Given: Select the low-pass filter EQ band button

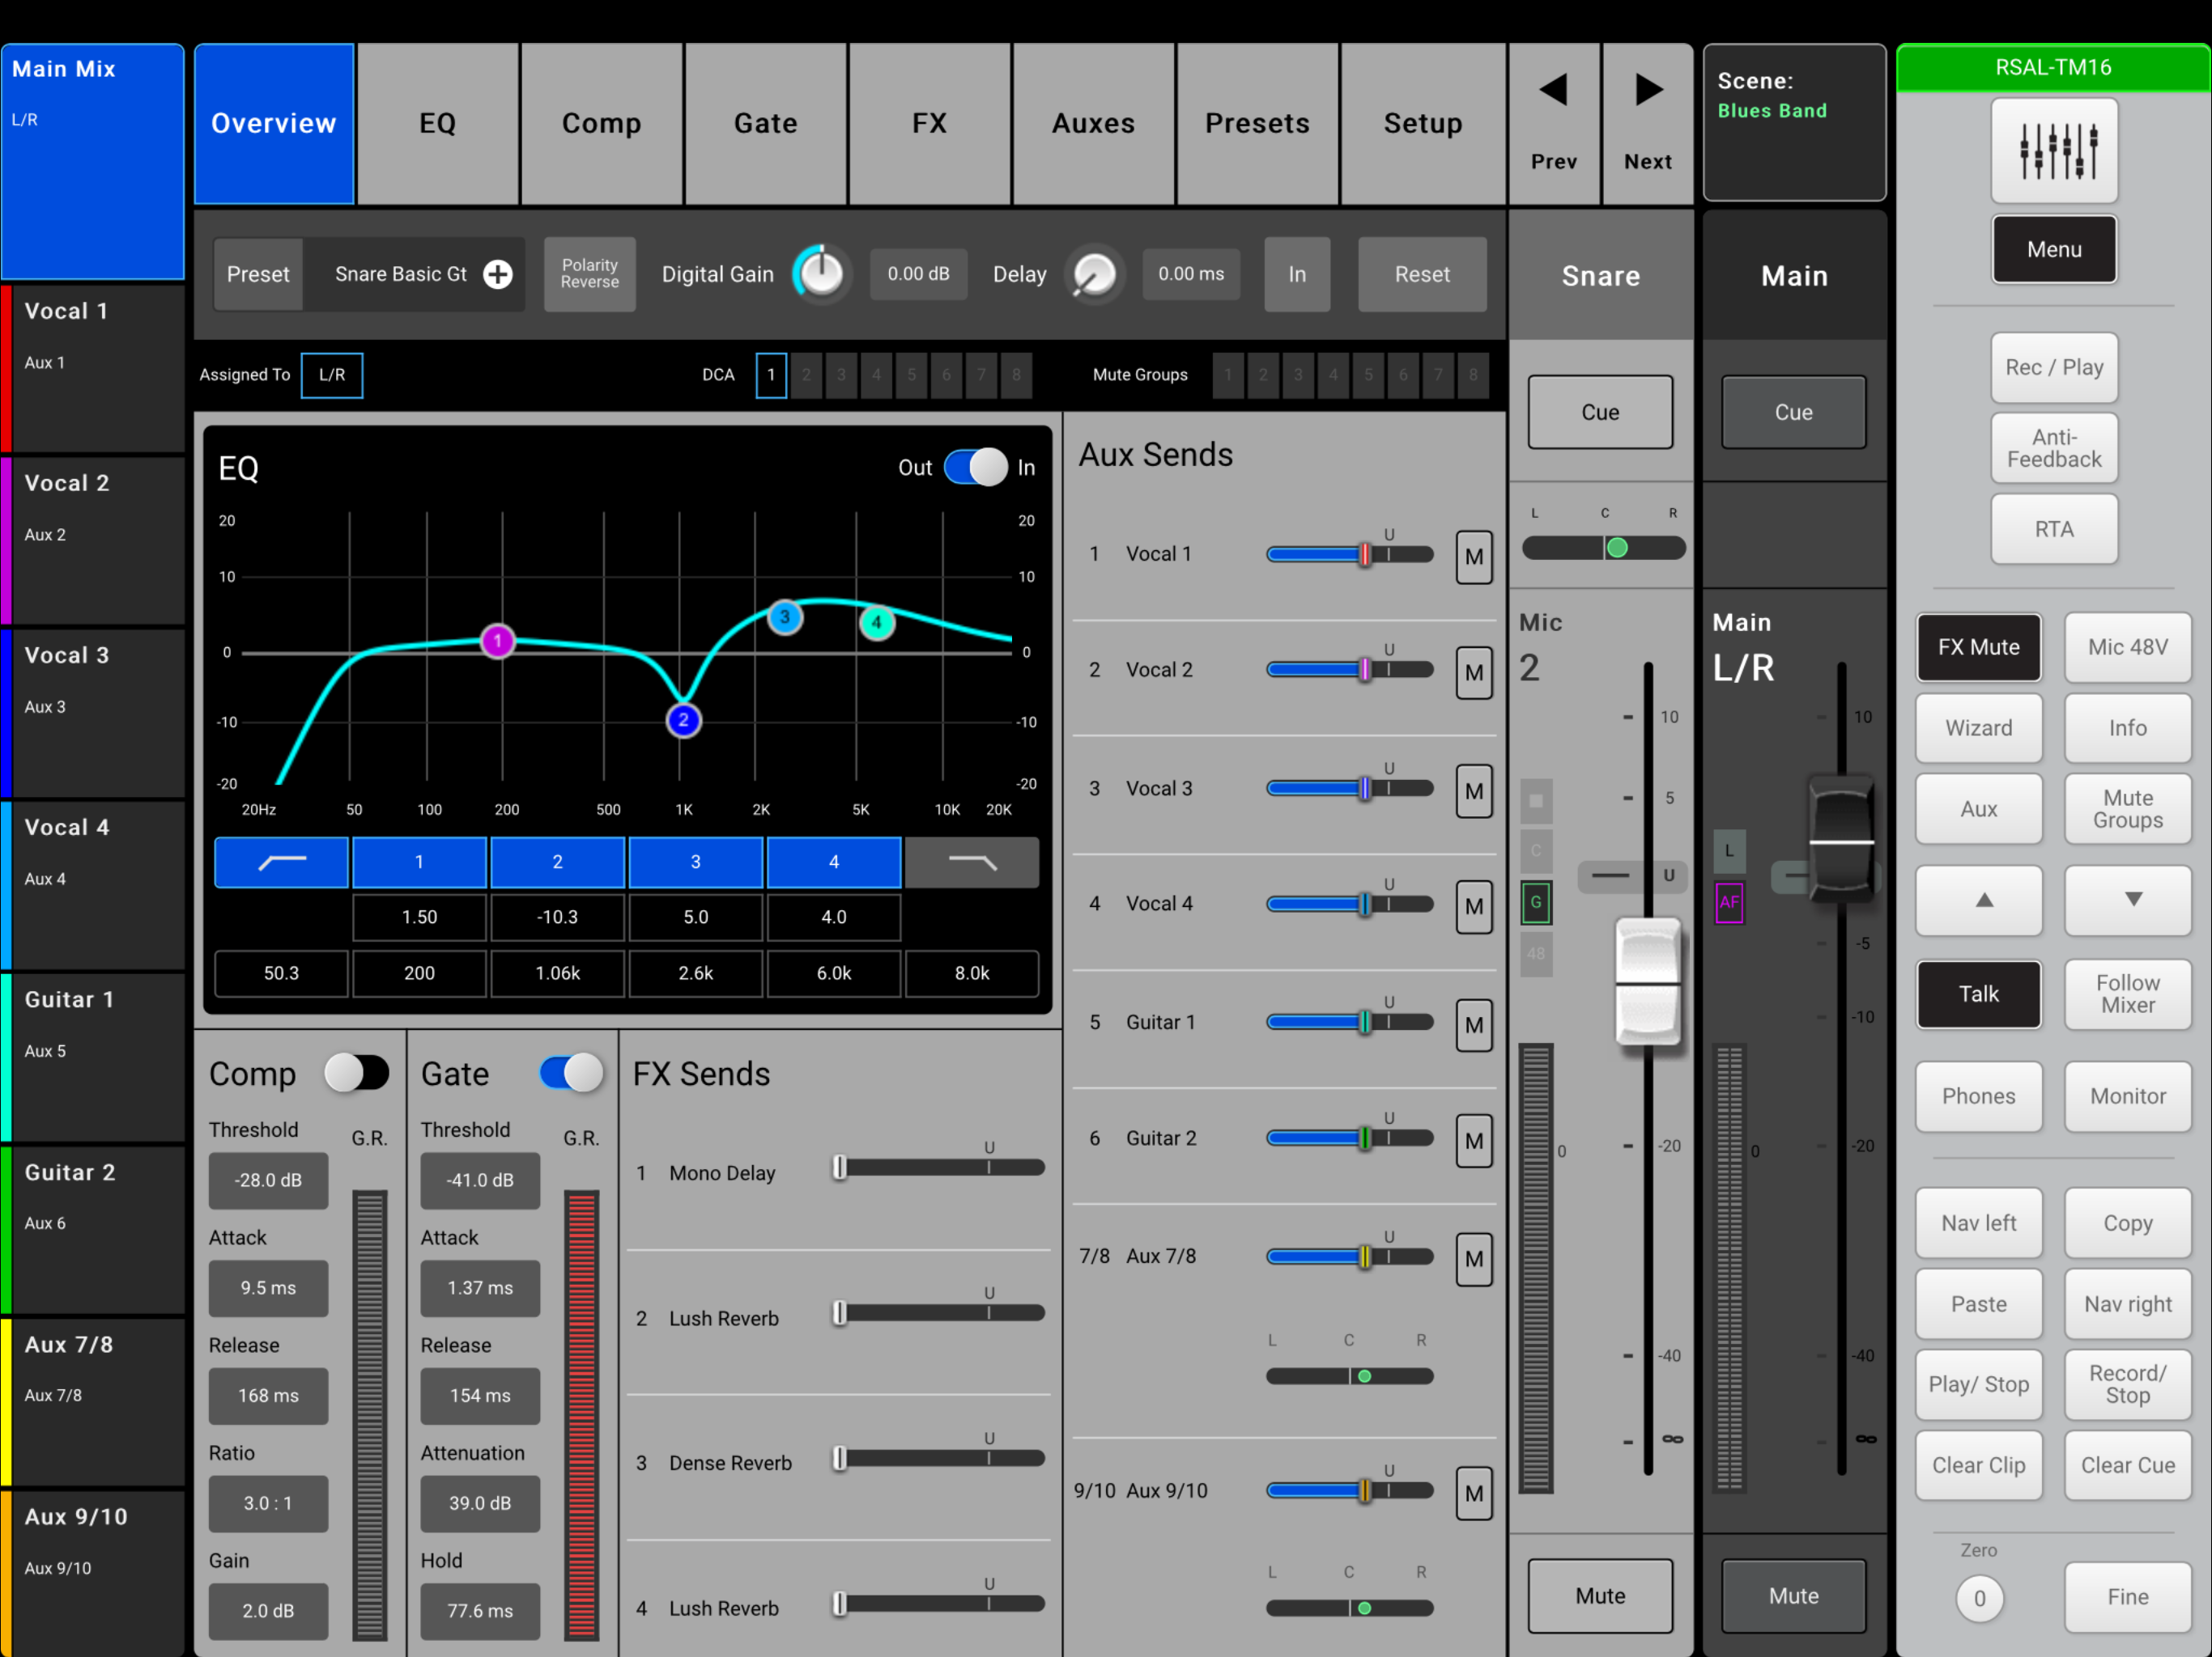Looking at the screenshot, I should point(971,862).
